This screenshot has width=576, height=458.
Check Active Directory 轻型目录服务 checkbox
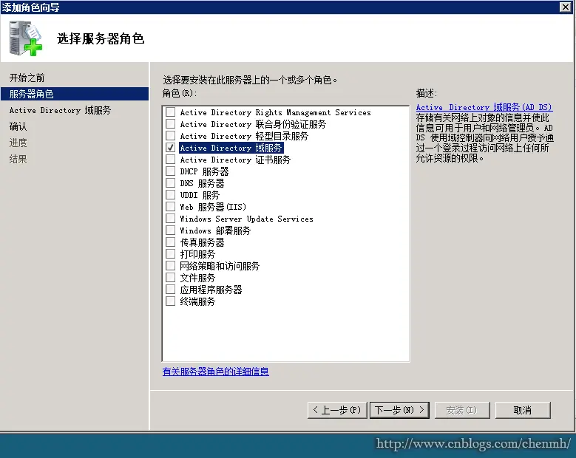pyautogui.click(x=171, y=135)
